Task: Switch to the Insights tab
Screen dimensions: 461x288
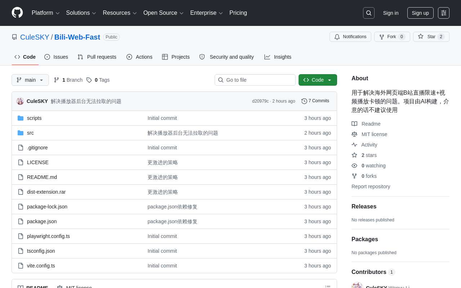Action: tap(278, 57)
